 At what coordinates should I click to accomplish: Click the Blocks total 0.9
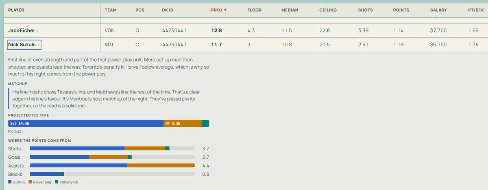click(205, 174)
